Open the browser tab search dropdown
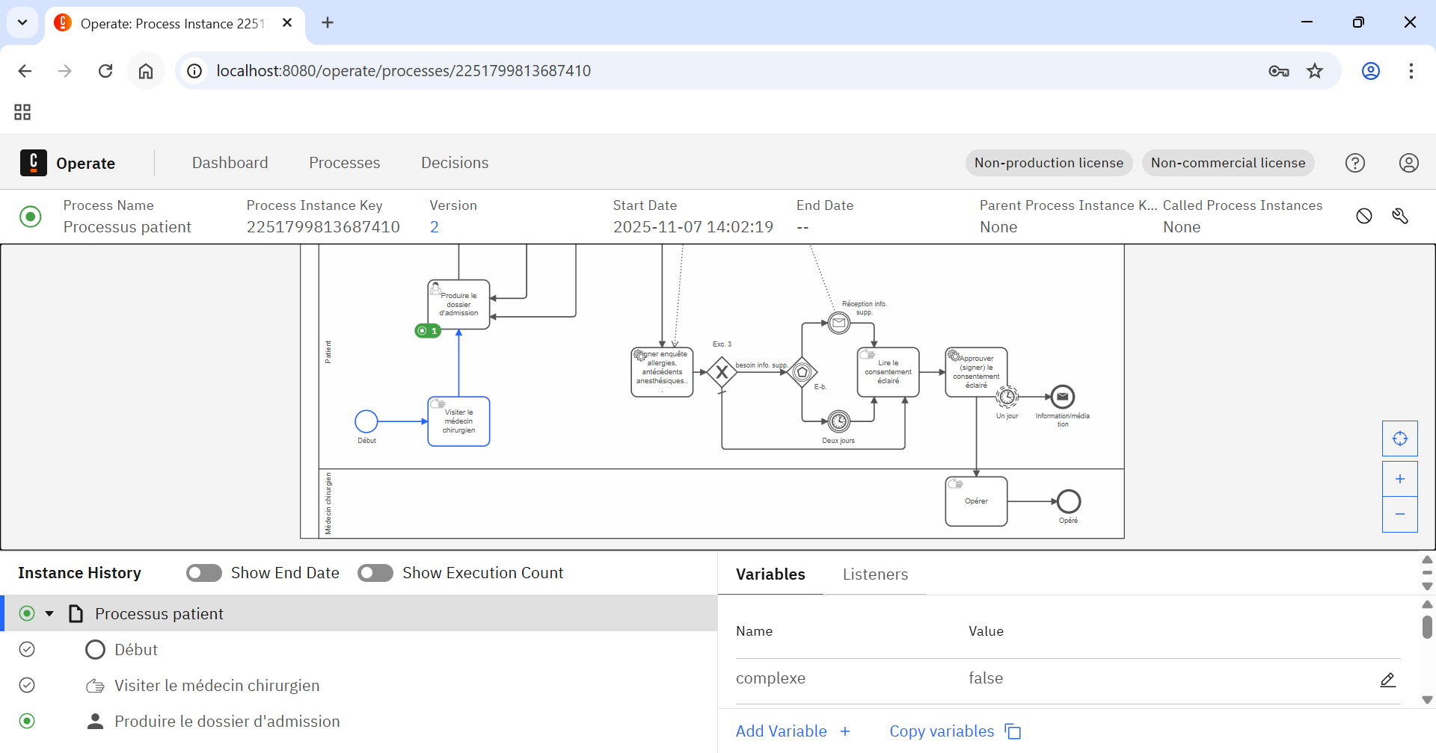Image resolution: width=1436 pixels, height=753 pixels. point(22,22)
